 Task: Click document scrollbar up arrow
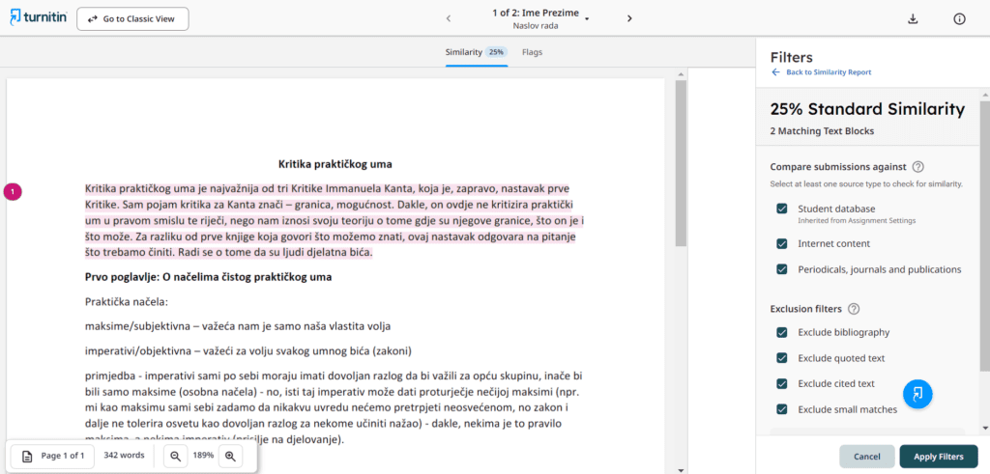tap(680, 74)
